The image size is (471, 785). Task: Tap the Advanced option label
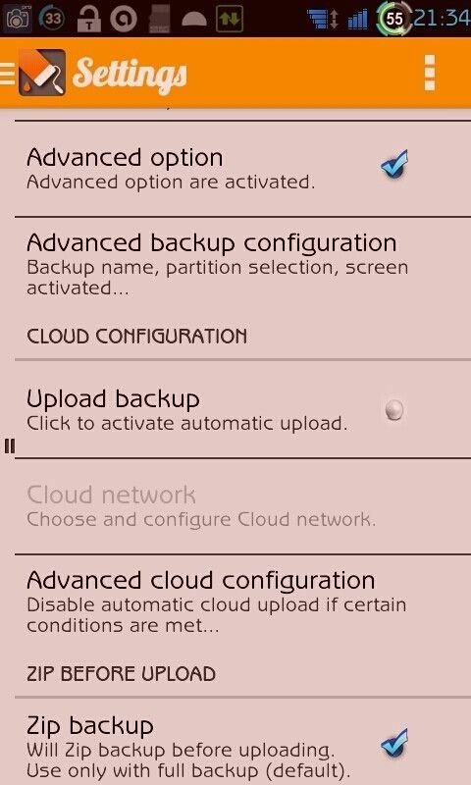(x=125, y=157)
